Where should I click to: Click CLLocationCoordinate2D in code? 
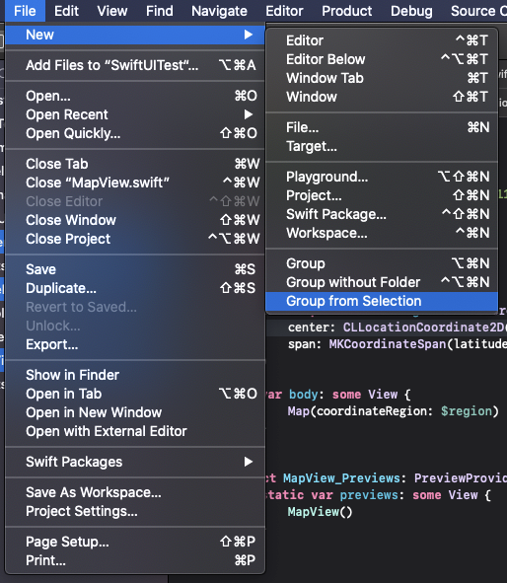(424, 328)
